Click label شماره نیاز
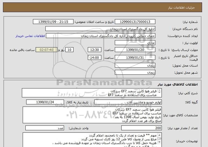The height and width of the screenshot is (147, 208). pos(190,22)
